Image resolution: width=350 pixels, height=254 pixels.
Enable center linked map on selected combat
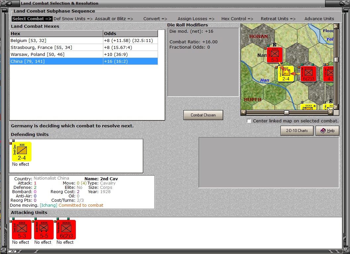tap(249, 121)
